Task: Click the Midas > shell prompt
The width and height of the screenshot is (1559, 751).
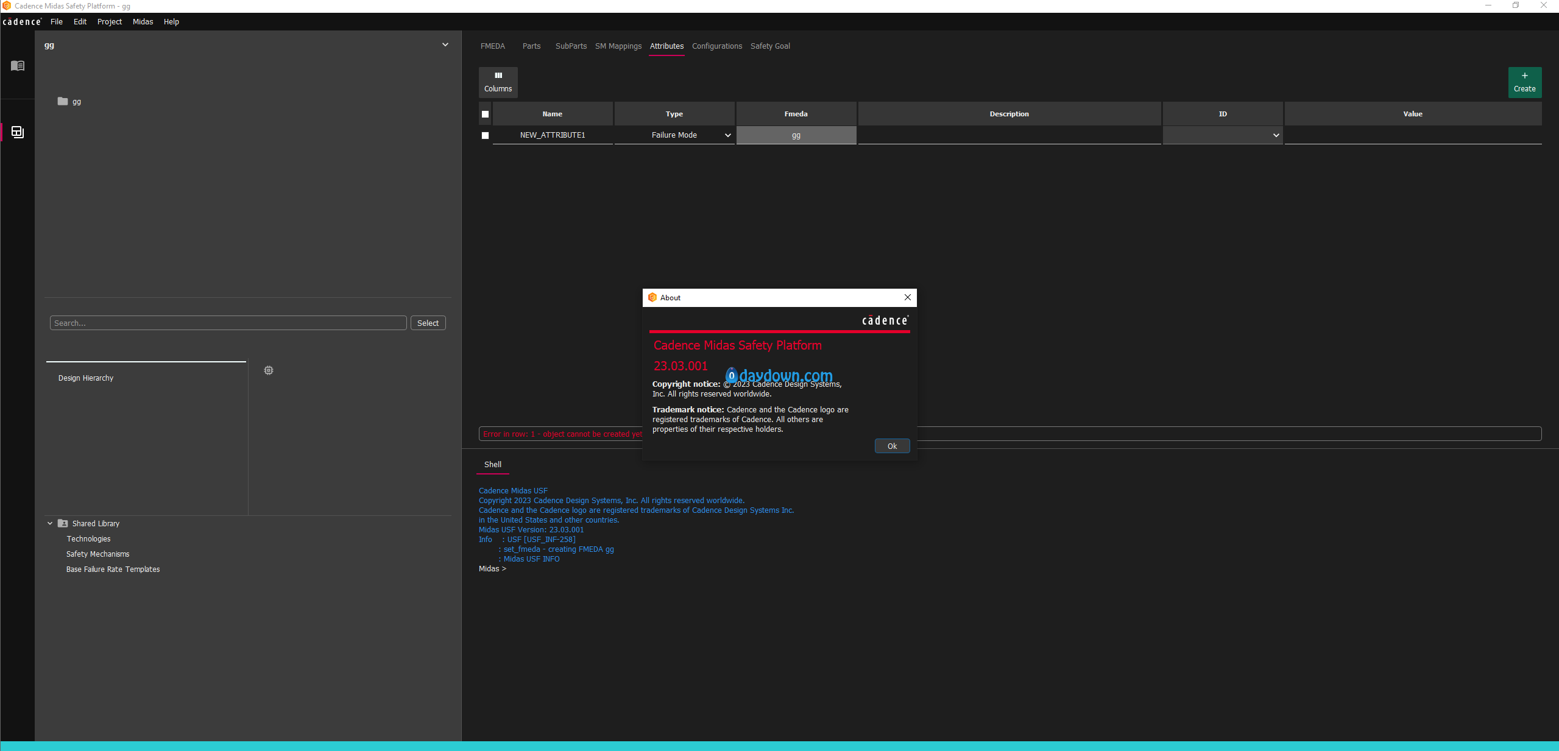Action: 492,569
